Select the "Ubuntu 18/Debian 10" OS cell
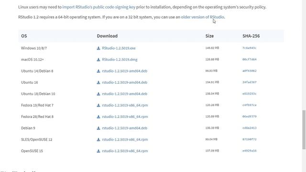The height and width of the screenshot is (172, 306). pos(38,94)
